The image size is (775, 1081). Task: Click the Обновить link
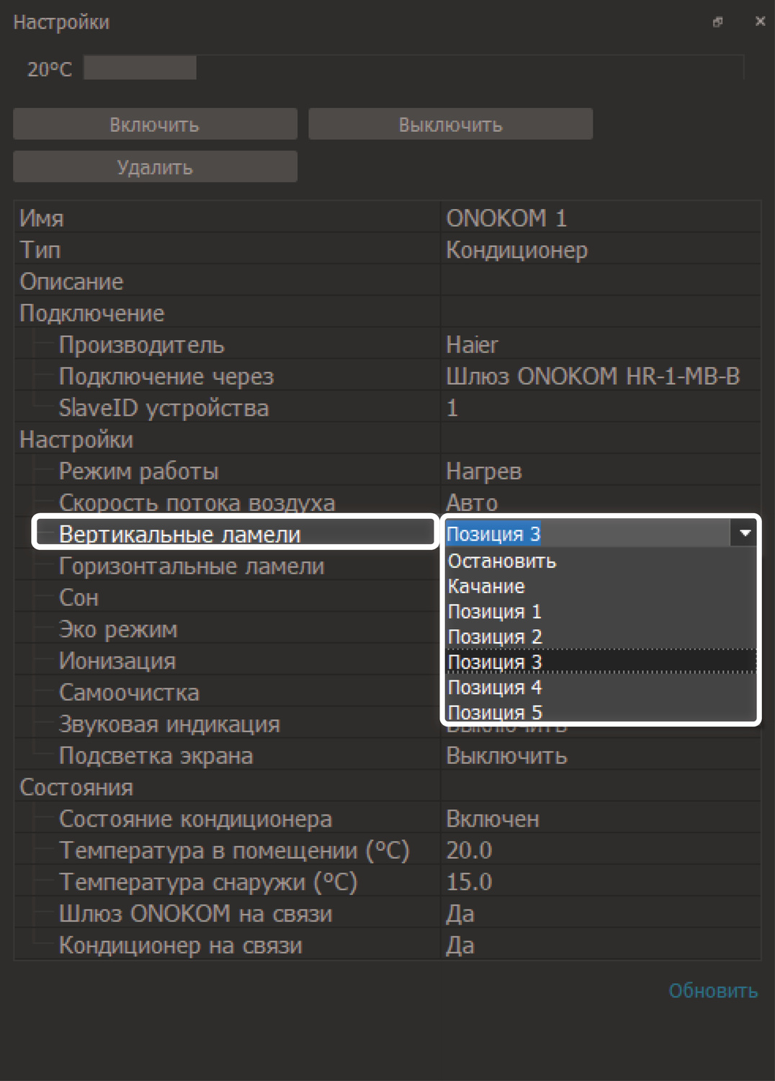pyautogui.click(x=712, y=991)
